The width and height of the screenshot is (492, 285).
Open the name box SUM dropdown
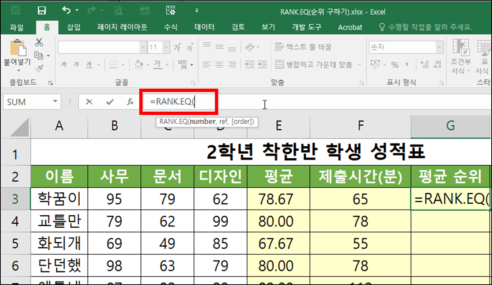pos(55,102)
